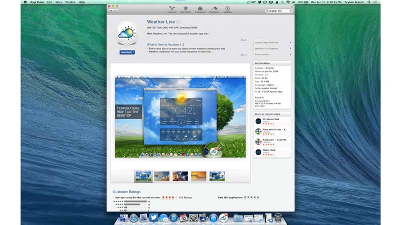Screen dimensions: 401x225
Task: Rate this application five stars
Action: pos(258,197)
